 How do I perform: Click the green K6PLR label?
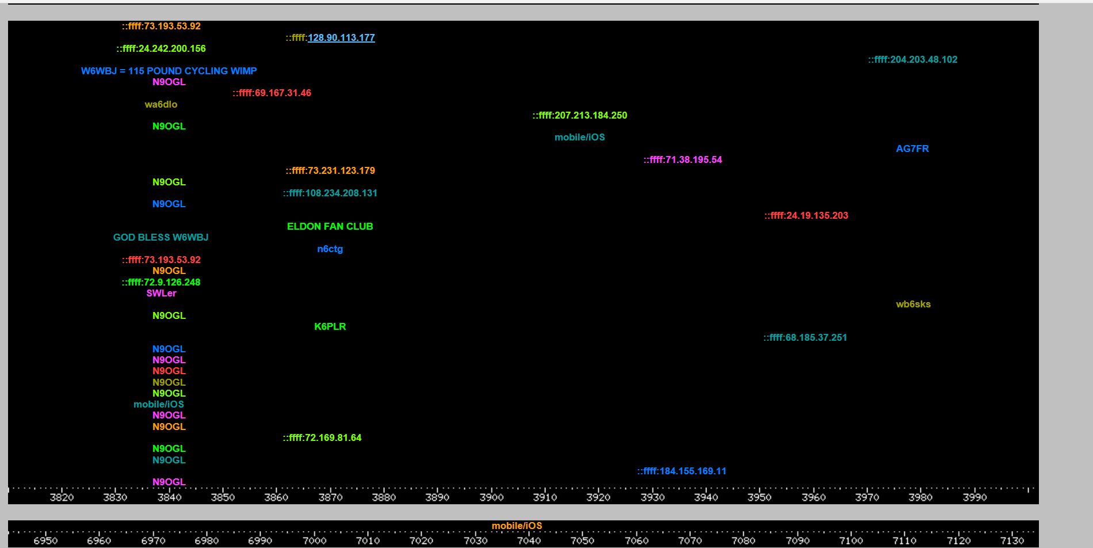(330, 326)
